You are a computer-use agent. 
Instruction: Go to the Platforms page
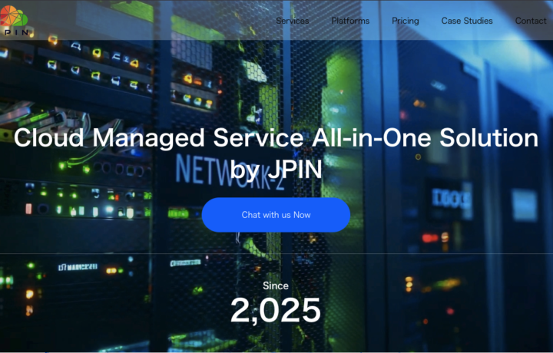(350, 21)
